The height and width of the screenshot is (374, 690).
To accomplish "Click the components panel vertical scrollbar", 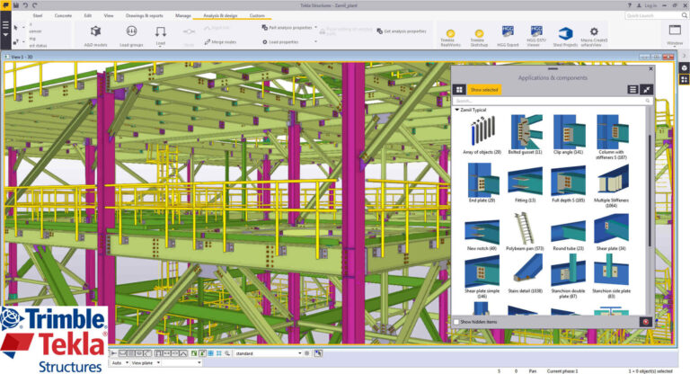I will tap(650, 191).
